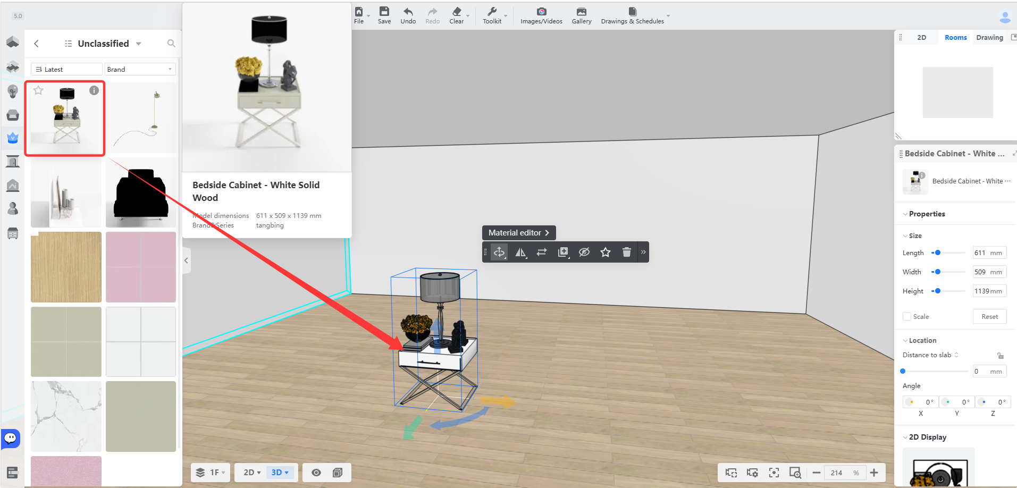
Task: Open Drawings & Schedules
Action: coord(633,15)
